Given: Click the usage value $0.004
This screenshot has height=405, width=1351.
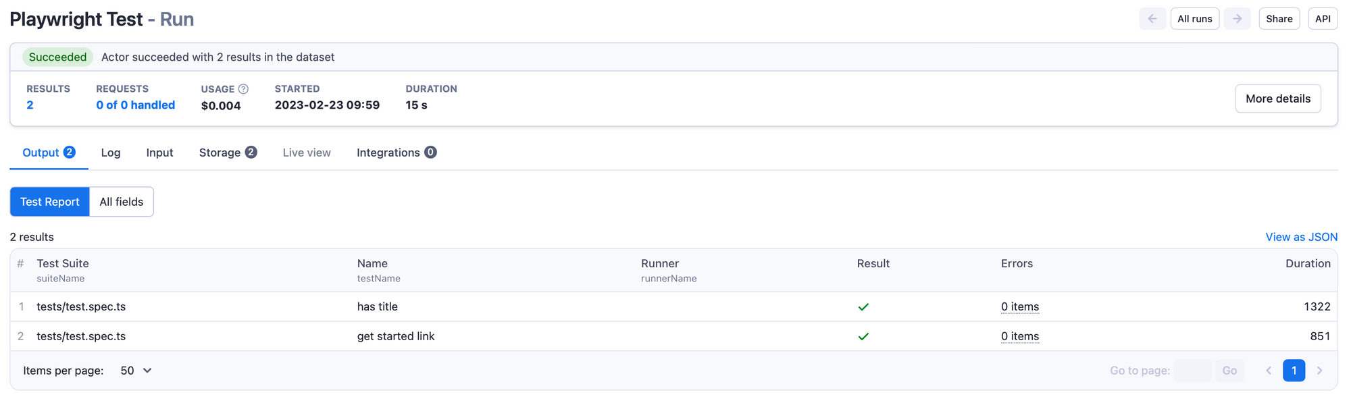Looking at the screenshot, I should (x=221, y=106).
